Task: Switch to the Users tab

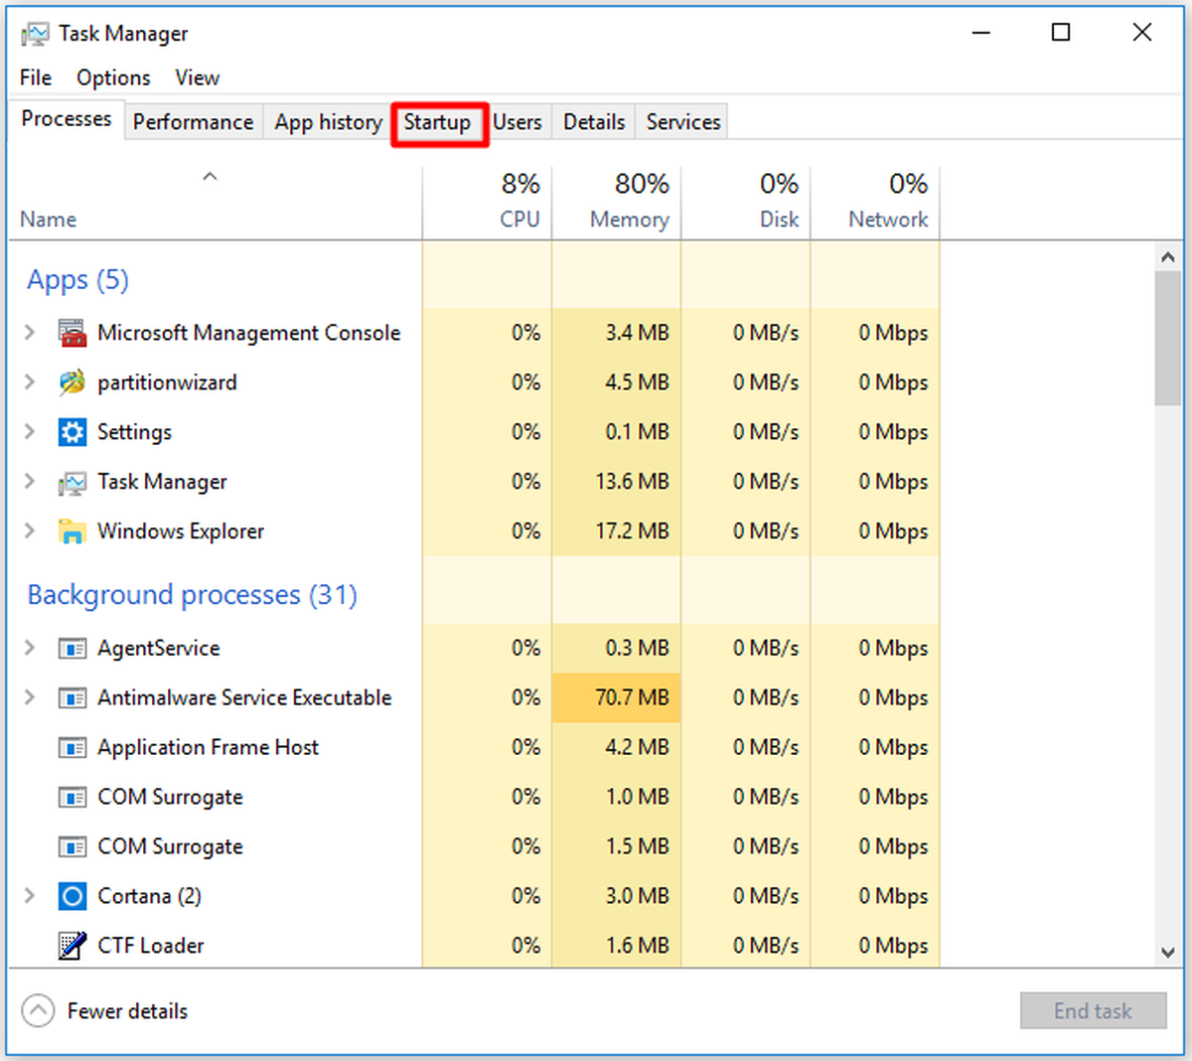Action: (518, 122)
